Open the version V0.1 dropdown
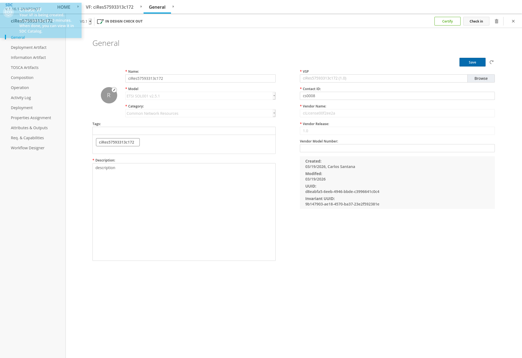The height and width of the screenshot is (358, 522). (x=90, y=21)
